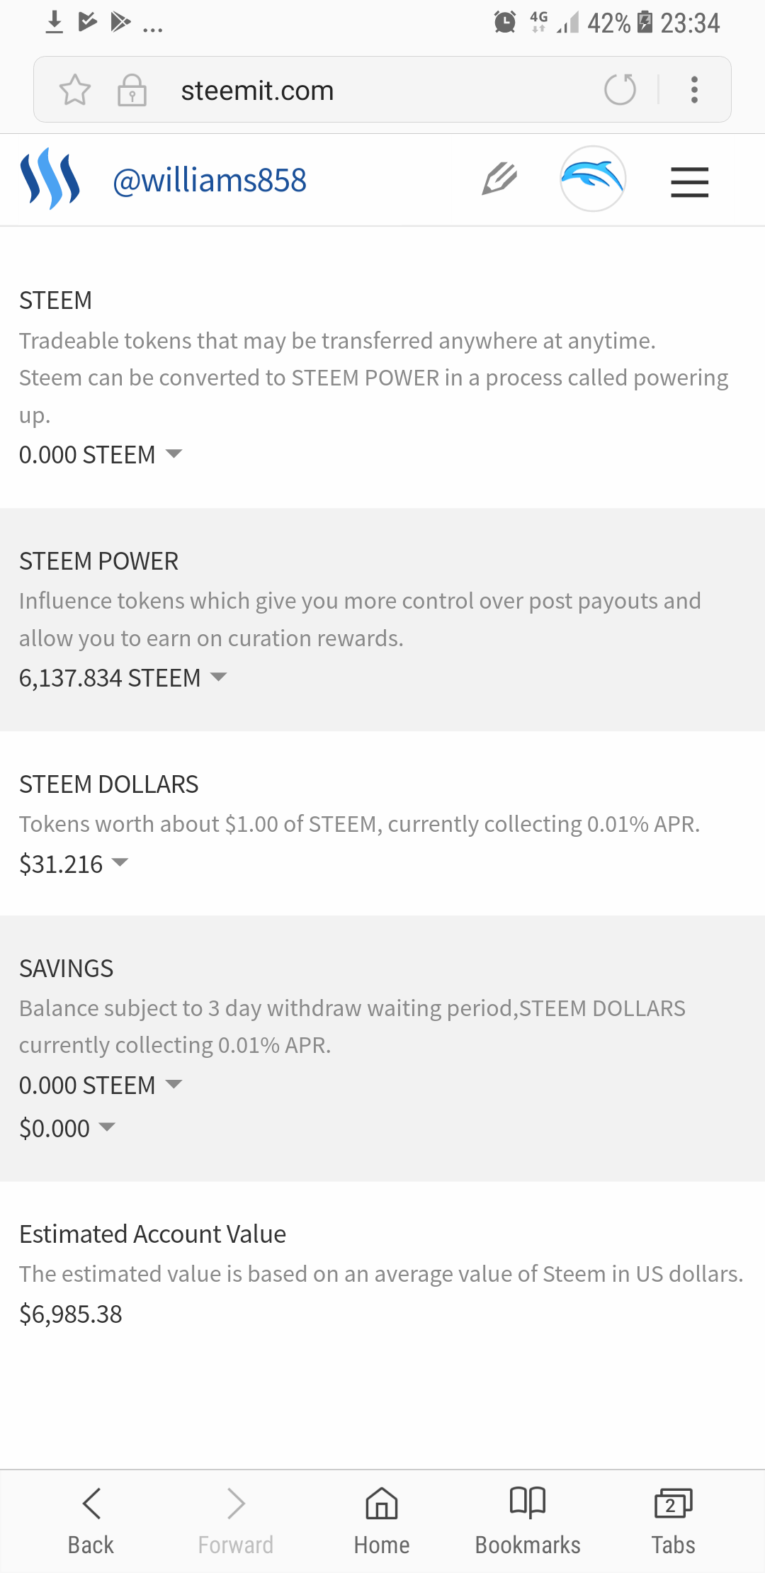765x1573 pixels.
Task: Open the Bookmarks panel
Action: [x=528, y=1520]
